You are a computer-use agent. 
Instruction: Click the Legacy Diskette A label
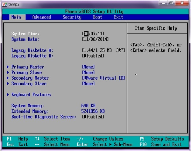click(32, 50)
